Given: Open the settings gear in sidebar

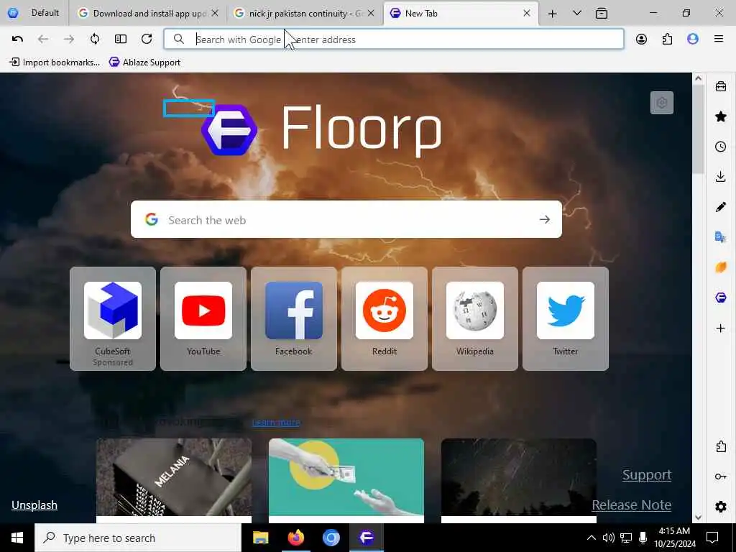Looking at the screenshot, I should 720,507.
